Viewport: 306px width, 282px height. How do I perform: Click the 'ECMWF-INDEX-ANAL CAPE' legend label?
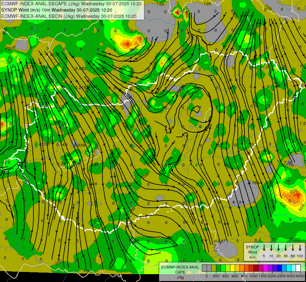(x=180, y=269)
